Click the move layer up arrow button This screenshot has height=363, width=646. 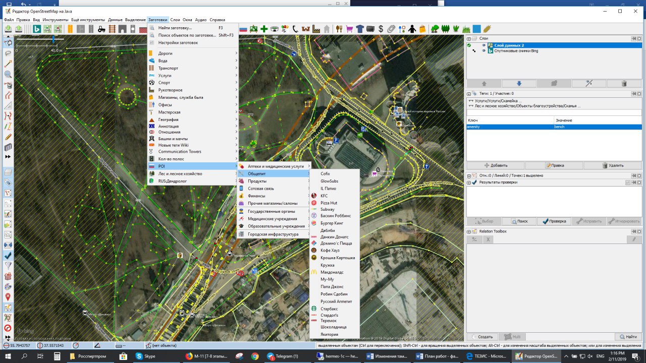(484, 84)
